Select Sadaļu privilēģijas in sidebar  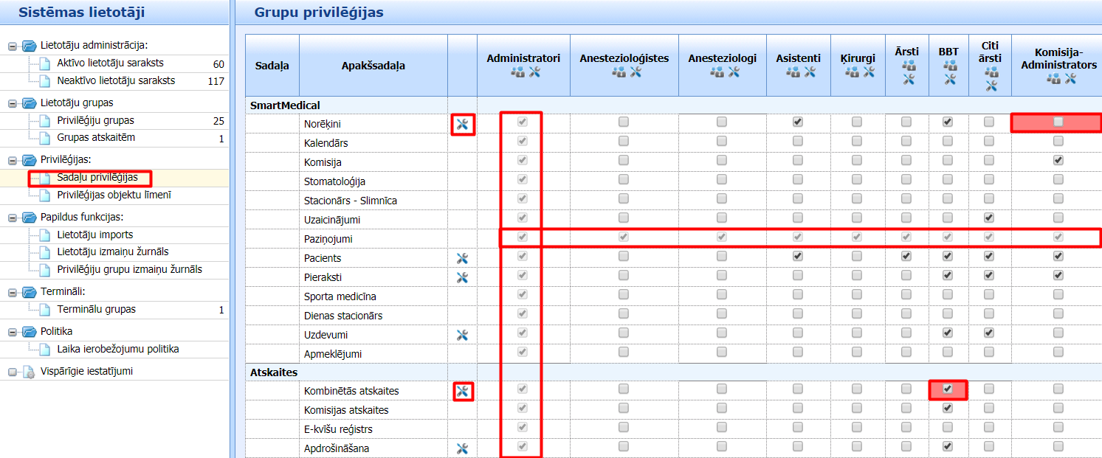pos(97,178)
